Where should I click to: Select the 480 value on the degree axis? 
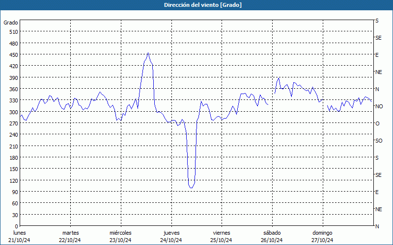tap(14, 44)
